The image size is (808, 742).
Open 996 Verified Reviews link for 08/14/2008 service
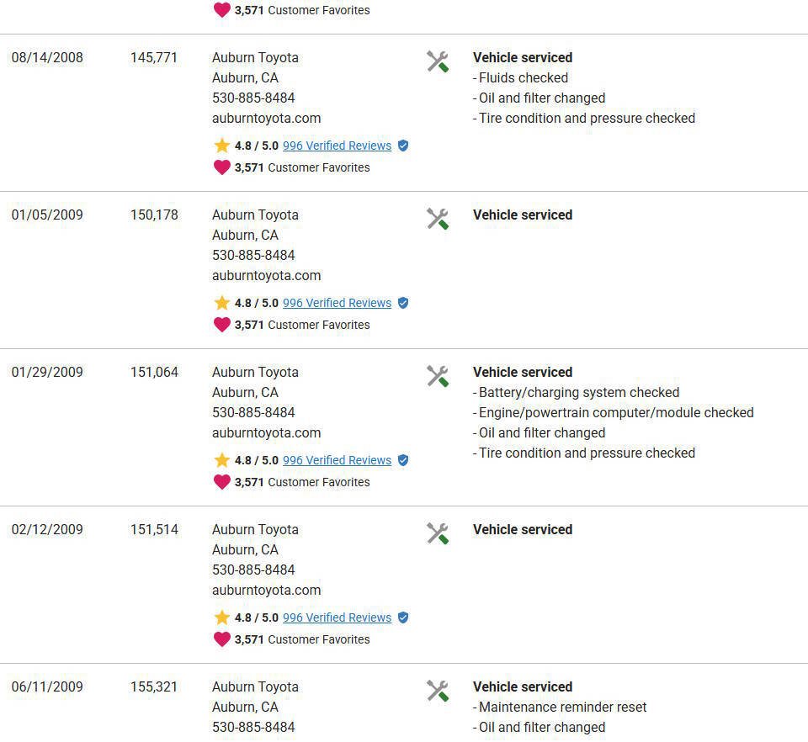pyautogui.click(x=337, y=146)
